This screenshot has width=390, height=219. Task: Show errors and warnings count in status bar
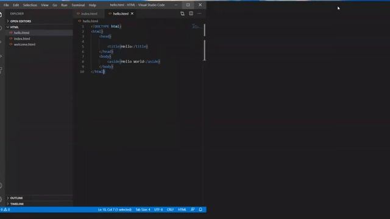[5, 209]
